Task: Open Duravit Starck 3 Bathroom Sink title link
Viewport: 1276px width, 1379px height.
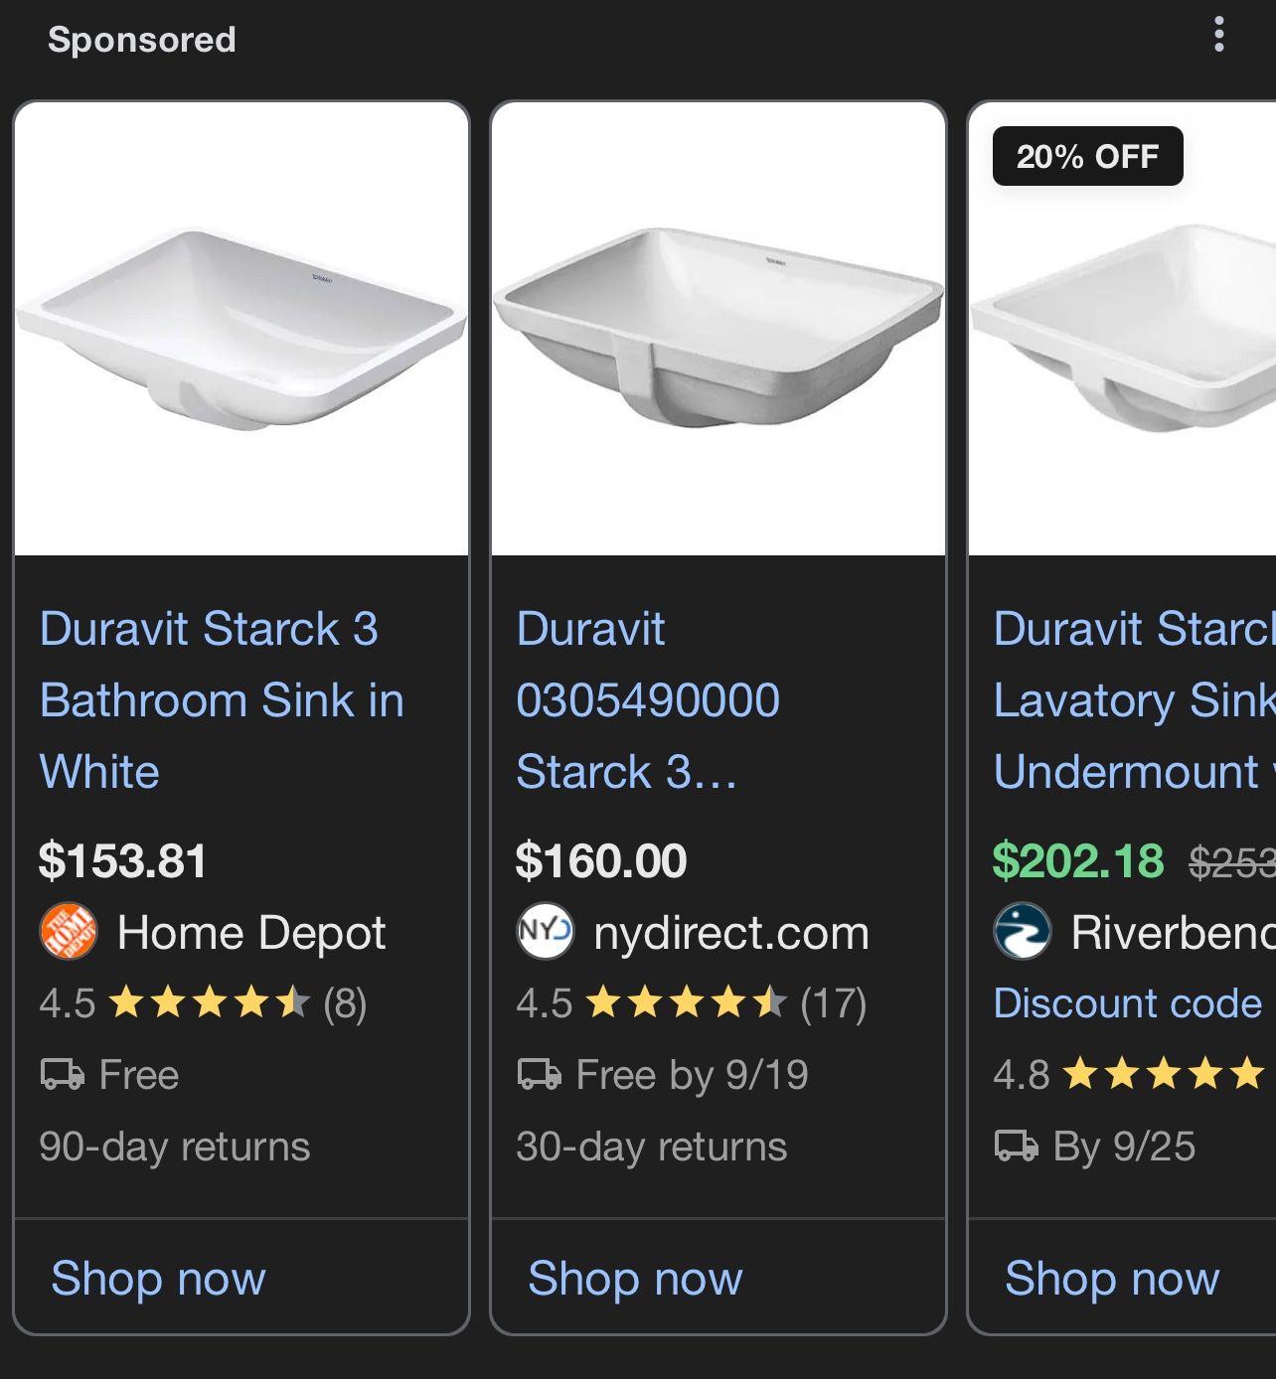Action: (222, 699)
